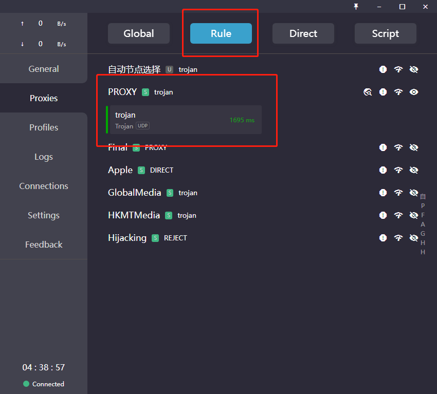This screenshot has height=394, width=437.
Task: Hide the PROXY group node list
Action: [414, 92]
